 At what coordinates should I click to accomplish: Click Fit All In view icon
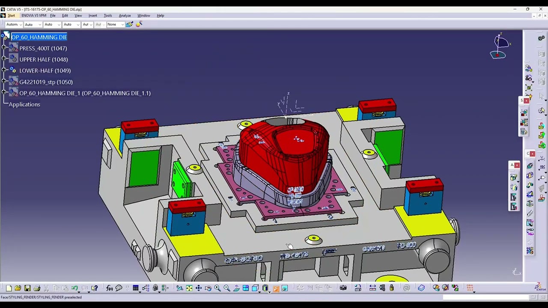[189, 288]
